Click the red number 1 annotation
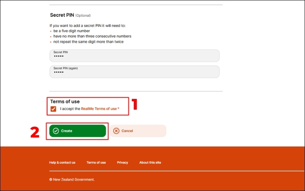The width and height of the screenshot is (305, 191). pyautogui.click(x=134, y=105)
